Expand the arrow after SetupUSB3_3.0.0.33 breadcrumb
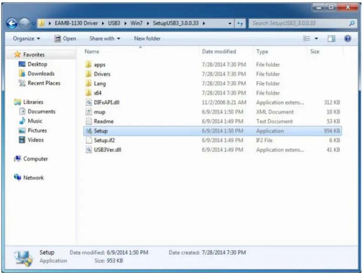This screenshot has width=362, height=273. click(204, 23)
